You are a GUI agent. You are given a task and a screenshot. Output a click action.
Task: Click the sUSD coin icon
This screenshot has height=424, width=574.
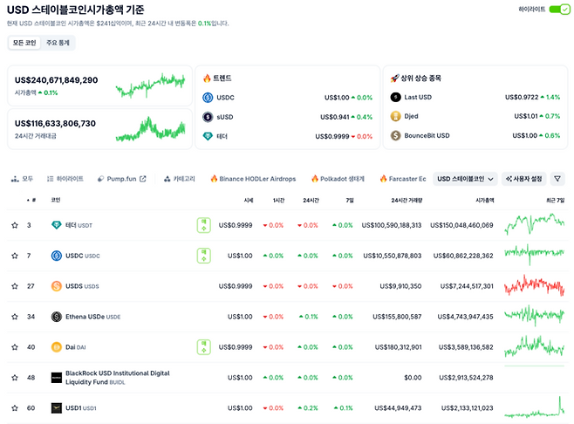pos(208,117)
